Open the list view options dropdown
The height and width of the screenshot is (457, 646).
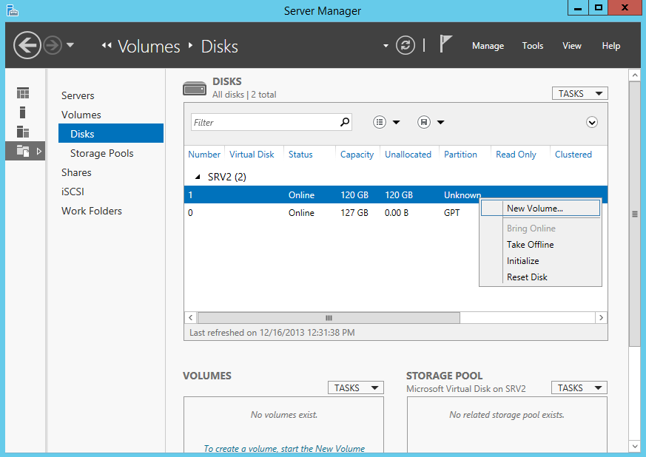pos(387,123)
